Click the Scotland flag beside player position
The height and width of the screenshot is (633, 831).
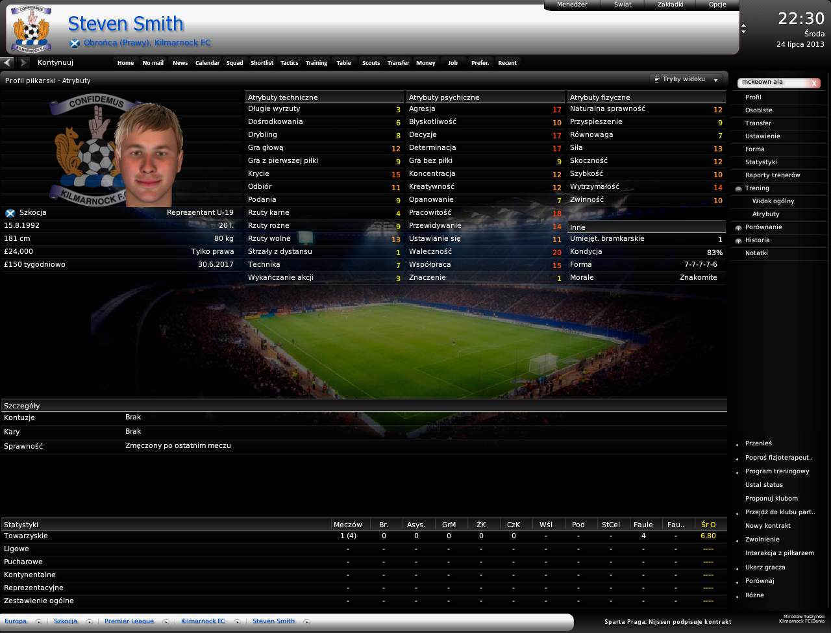click(x=75, y=43)
